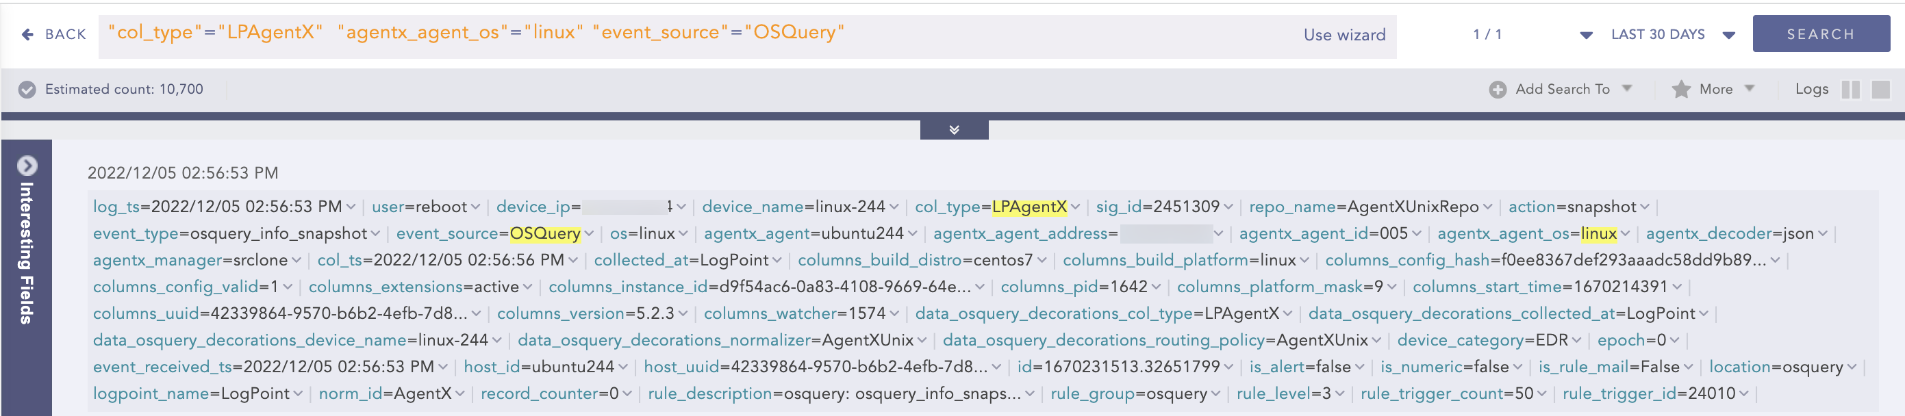The width and height of the screenshot is (1905, 416).
Task: Click the device_name field link
Action: click(x=751, y=207)
